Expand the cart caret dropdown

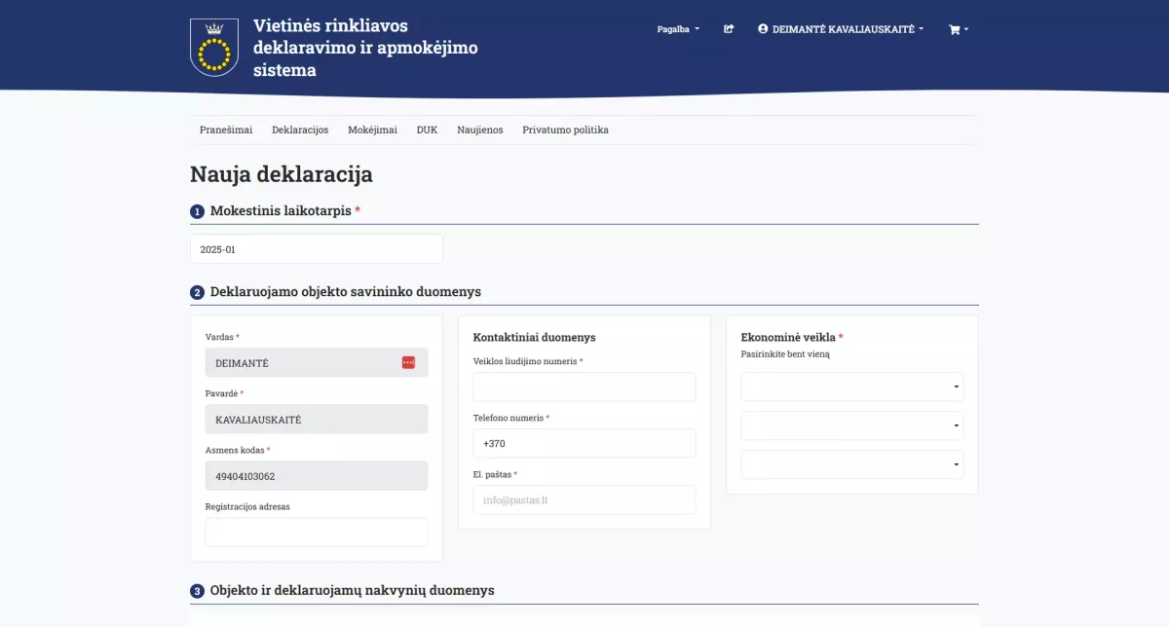(966, 29)
